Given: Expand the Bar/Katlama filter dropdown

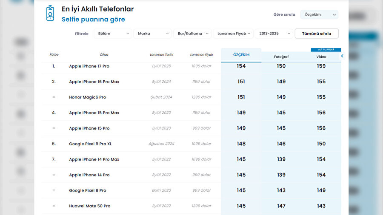Looking at the screenshot, I should 192,34.
